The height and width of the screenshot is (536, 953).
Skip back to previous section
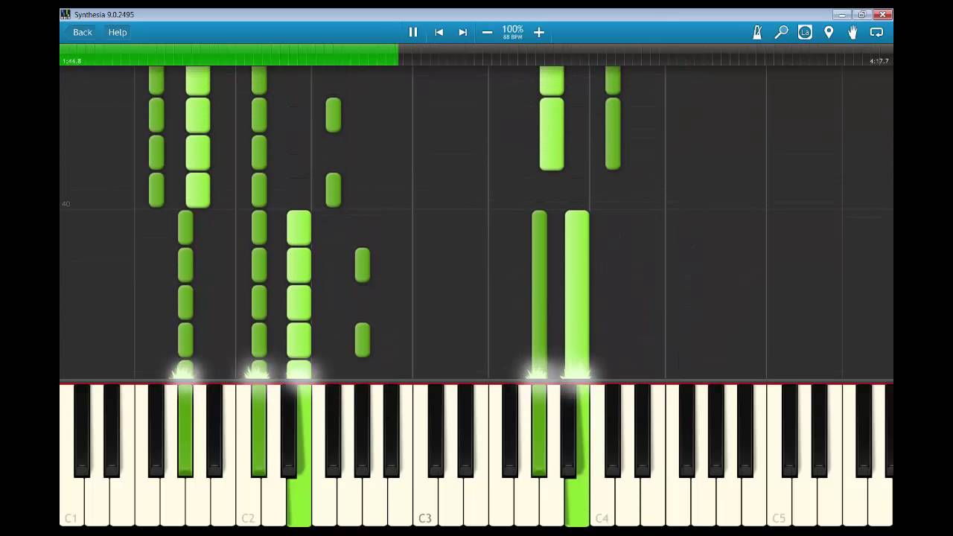point(439,32)
